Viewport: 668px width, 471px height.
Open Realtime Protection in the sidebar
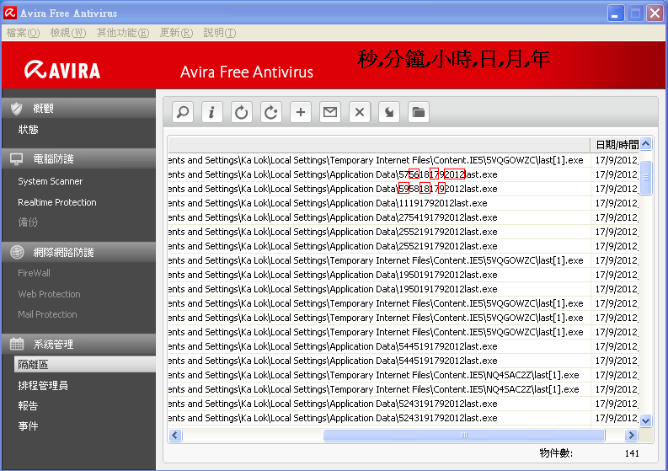56,202
